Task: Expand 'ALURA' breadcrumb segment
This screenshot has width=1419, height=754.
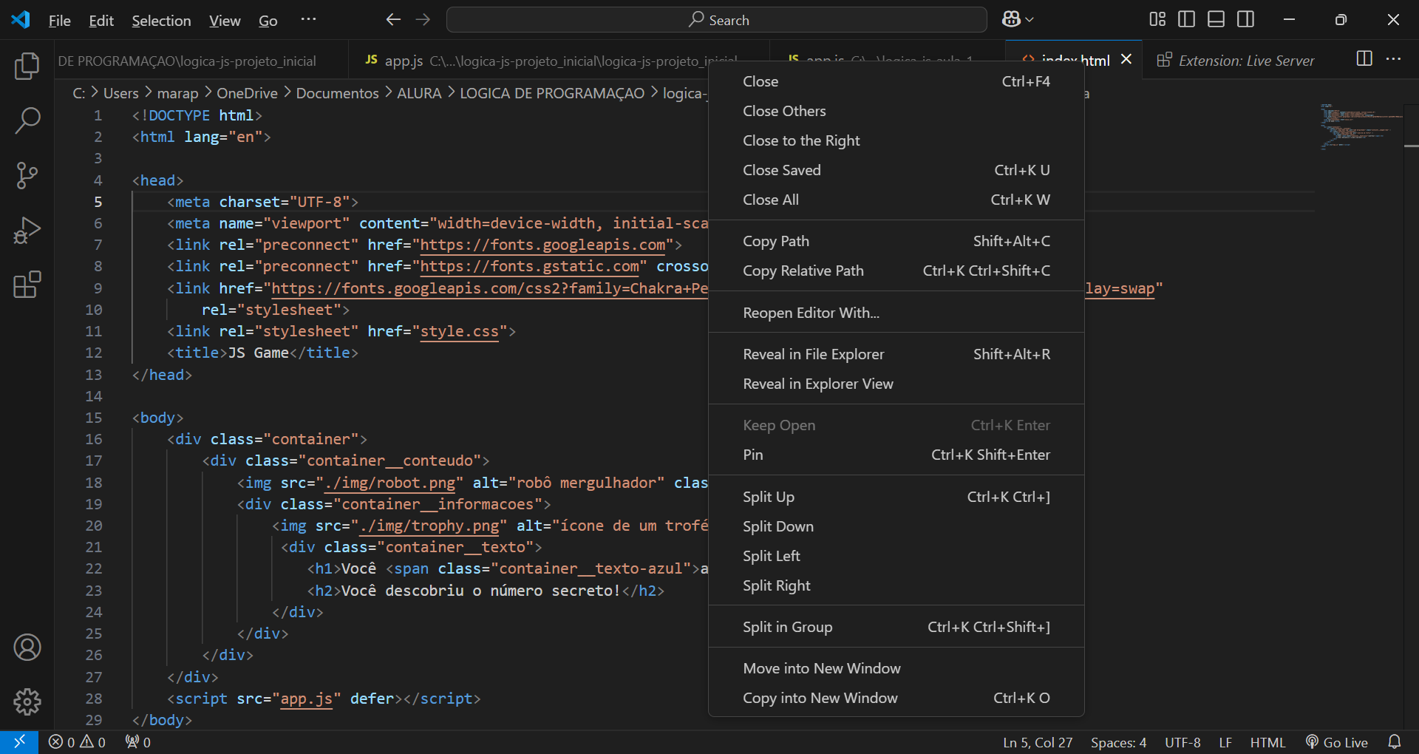Action: tap(419, 93)
